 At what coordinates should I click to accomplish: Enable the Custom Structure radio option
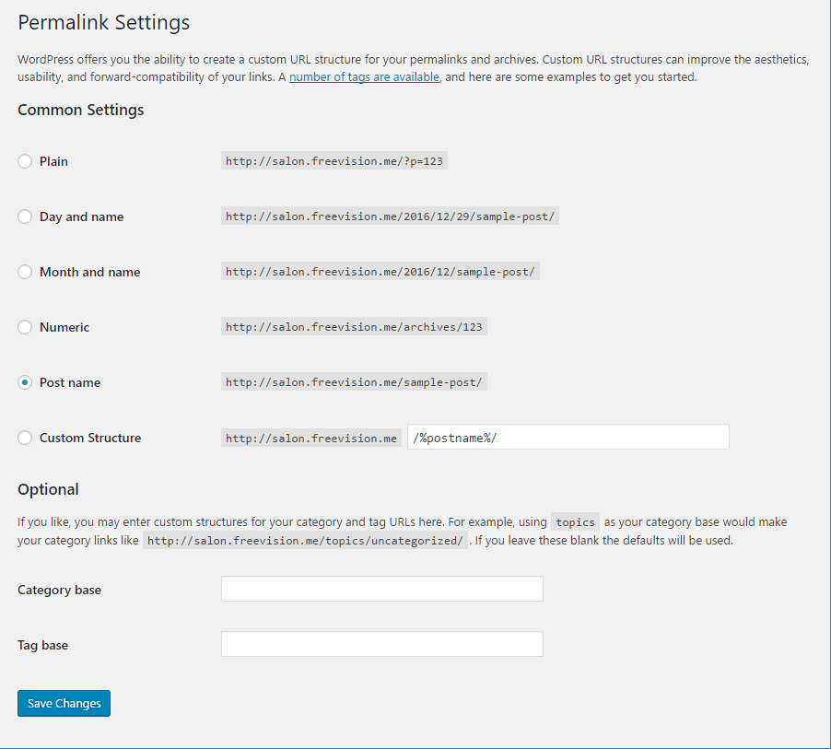coord(25,438)
